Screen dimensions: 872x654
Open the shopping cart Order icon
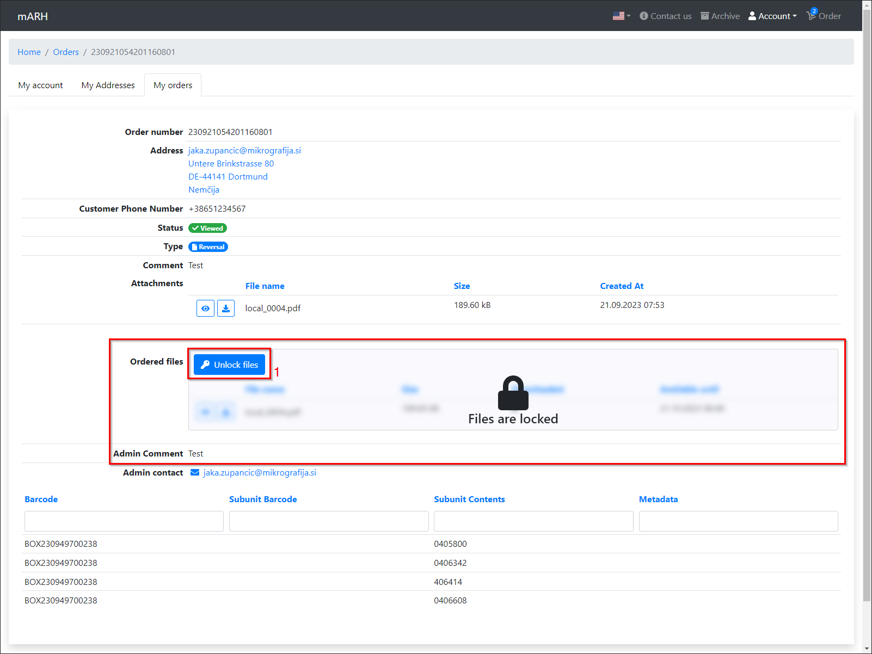click(812, 16)
